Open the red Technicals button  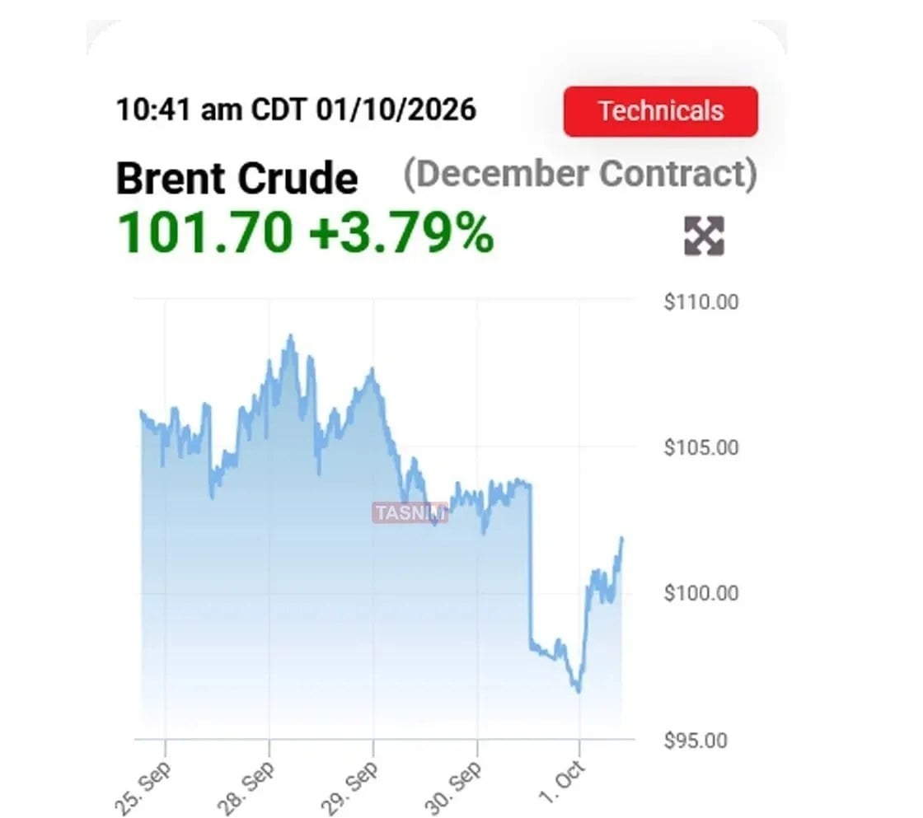660,111
